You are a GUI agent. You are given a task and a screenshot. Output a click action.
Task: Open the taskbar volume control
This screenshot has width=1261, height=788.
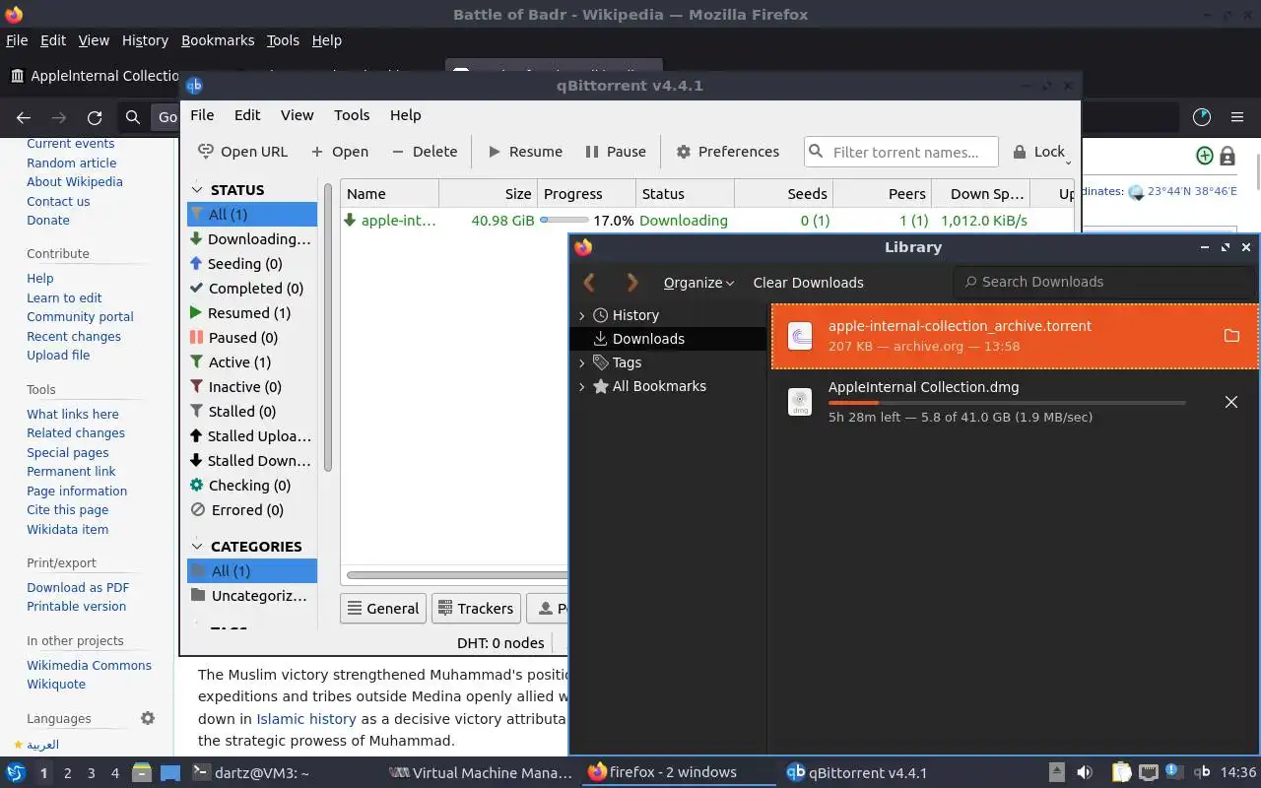point(1085,772)
